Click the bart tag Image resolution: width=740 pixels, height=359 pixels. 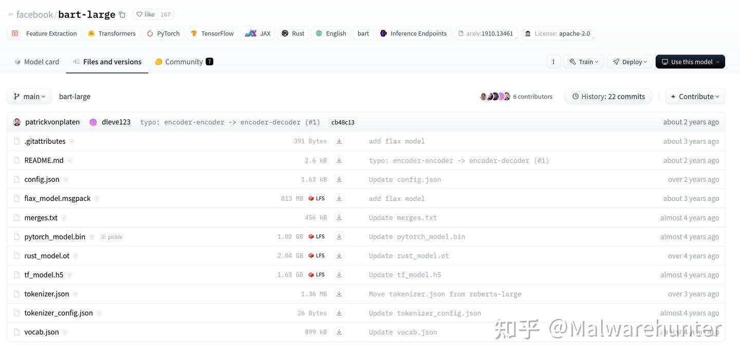[363, 33]
